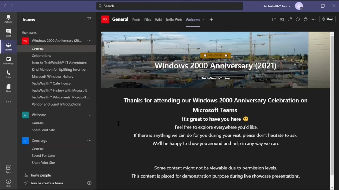
Task: Click Join or create a team
Action: 47,183
